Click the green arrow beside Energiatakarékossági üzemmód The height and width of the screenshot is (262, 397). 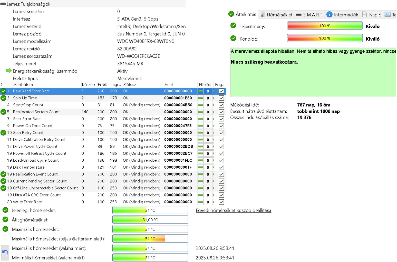pos(9,71)
